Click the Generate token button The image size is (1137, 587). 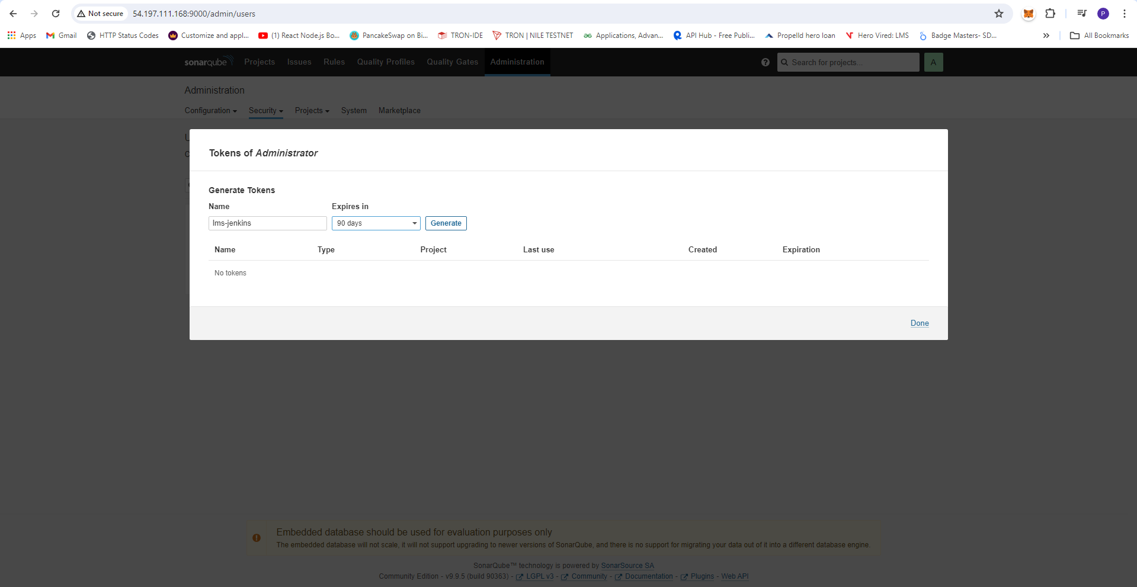pyautogui.click(x=446, y=223)
